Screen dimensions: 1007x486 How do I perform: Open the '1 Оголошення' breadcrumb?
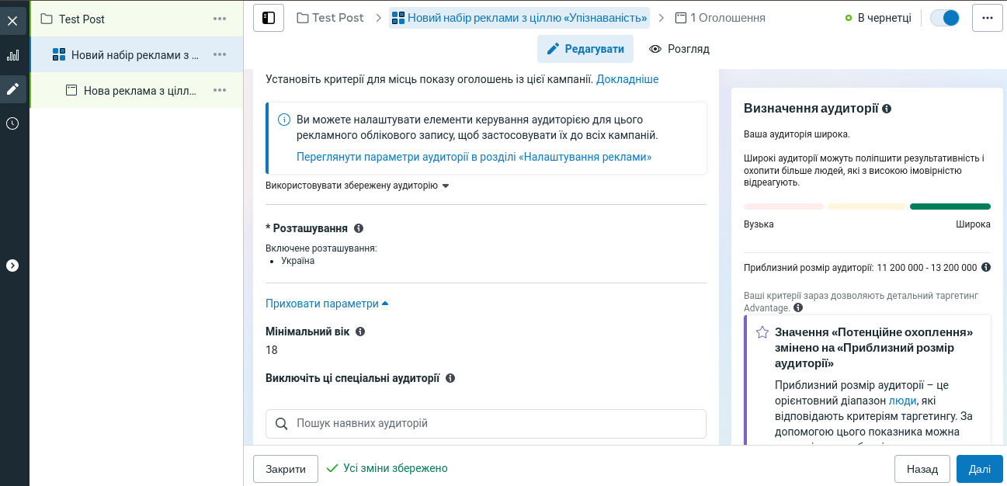pos(721,17)
